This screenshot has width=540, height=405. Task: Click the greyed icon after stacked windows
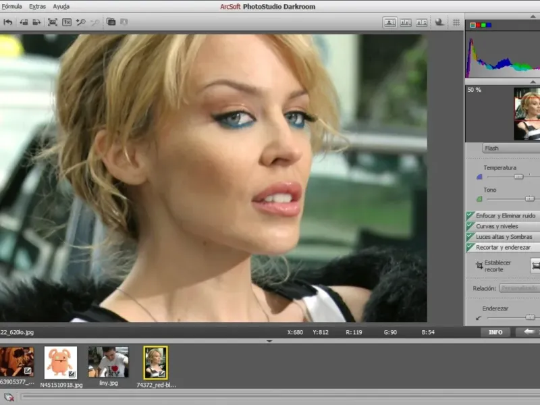point(124,22)
